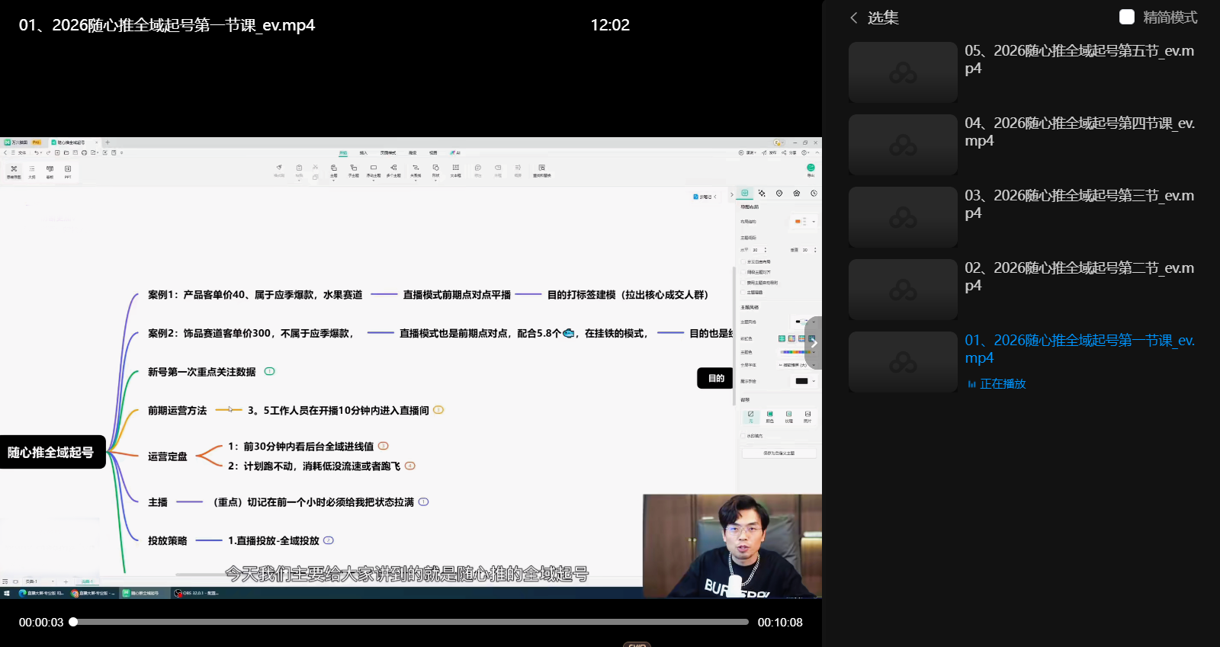Toggle the 分支自由布局 checkbox

pos(743,262)
